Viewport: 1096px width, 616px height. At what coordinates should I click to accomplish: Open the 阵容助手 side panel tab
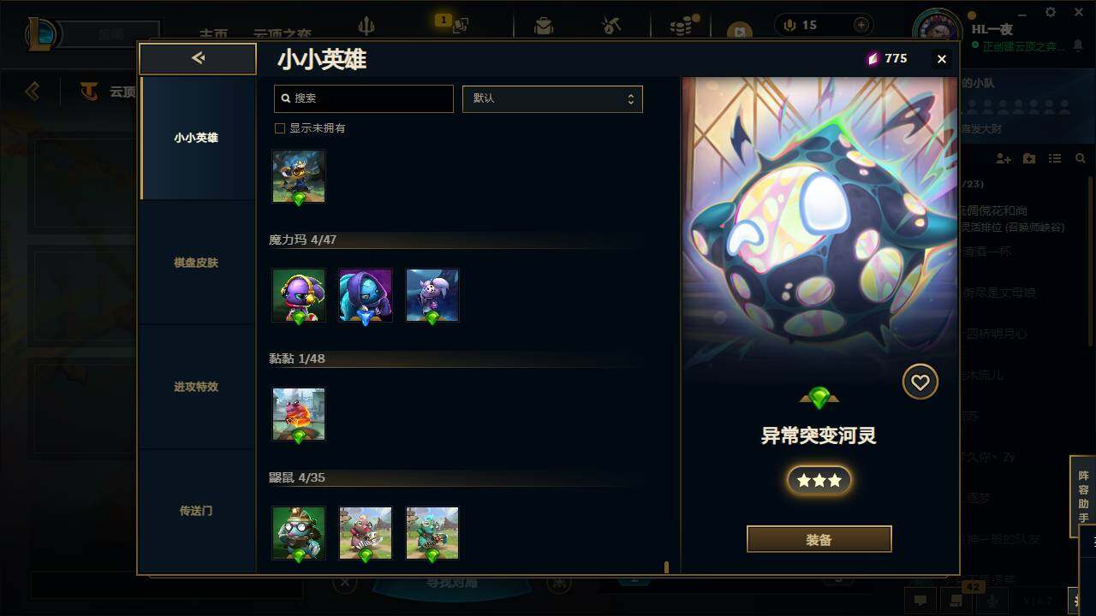(x=1083, y=496)
